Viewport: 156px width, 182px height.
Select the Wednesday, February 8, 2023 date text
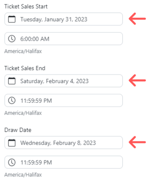coord(58,143)
